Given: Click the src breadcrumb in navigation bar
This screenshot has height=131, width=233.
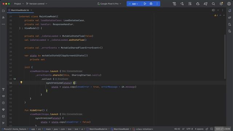Looking at the screenshot, I should coord(39,129).
